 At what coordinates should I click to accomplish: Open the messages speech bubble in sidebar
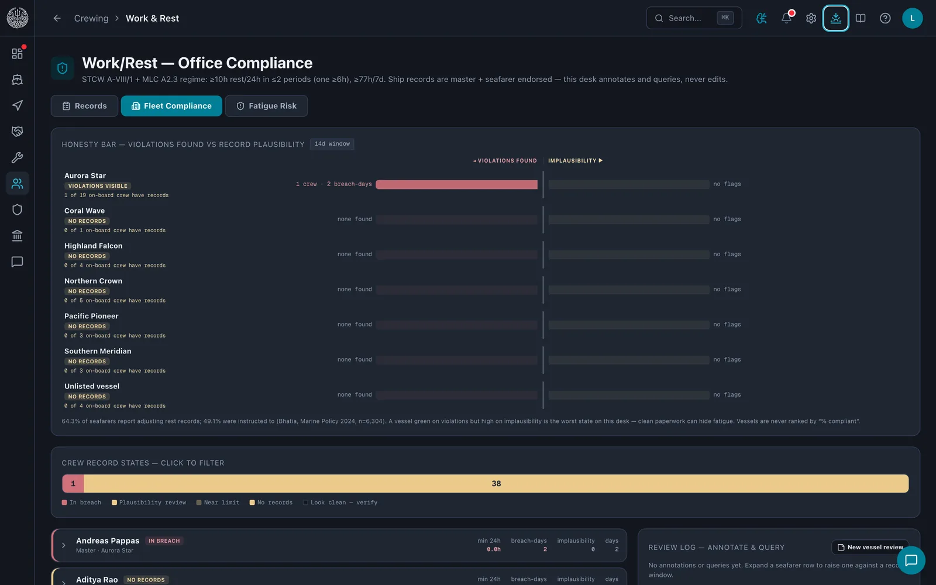tap(17, 261)
